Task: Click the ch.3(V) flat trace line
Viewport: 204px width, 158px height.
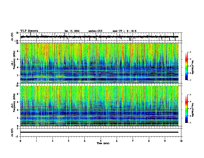Action: click(x=99, y=132)
